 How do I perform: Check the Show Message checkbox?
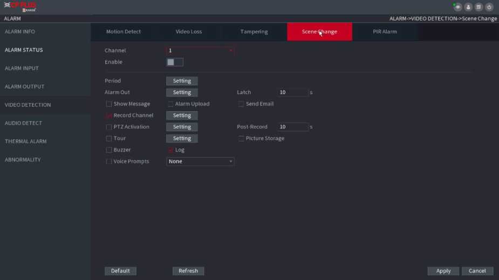(109, 104)
